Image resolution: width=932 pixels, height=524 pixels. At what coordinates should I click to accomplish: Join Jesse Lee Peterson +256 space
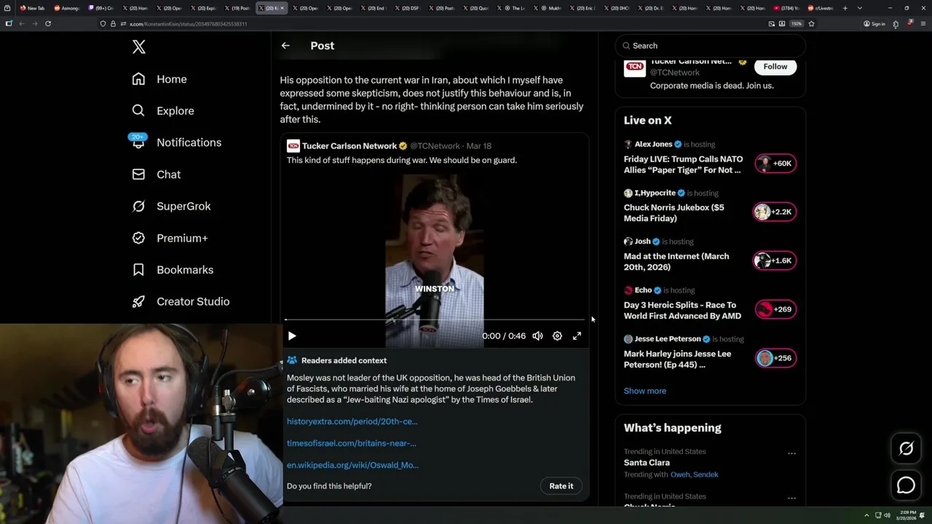click(x=775, y=358)
